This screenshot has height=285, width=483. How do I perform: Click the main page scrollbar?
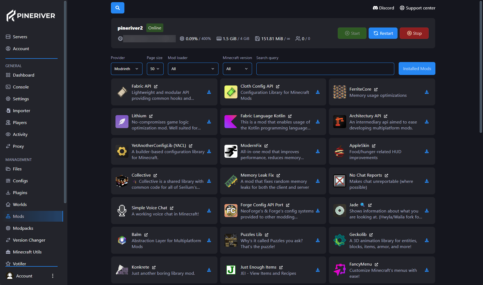click(481, 67)
